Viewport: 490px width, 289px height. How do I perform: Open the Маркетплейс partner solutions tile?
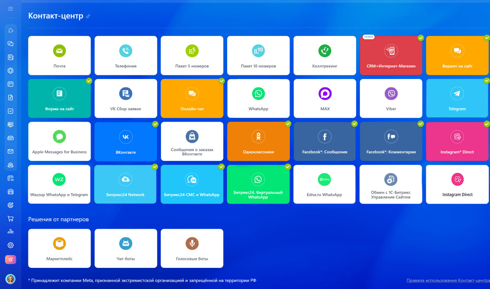pos(60,248)
